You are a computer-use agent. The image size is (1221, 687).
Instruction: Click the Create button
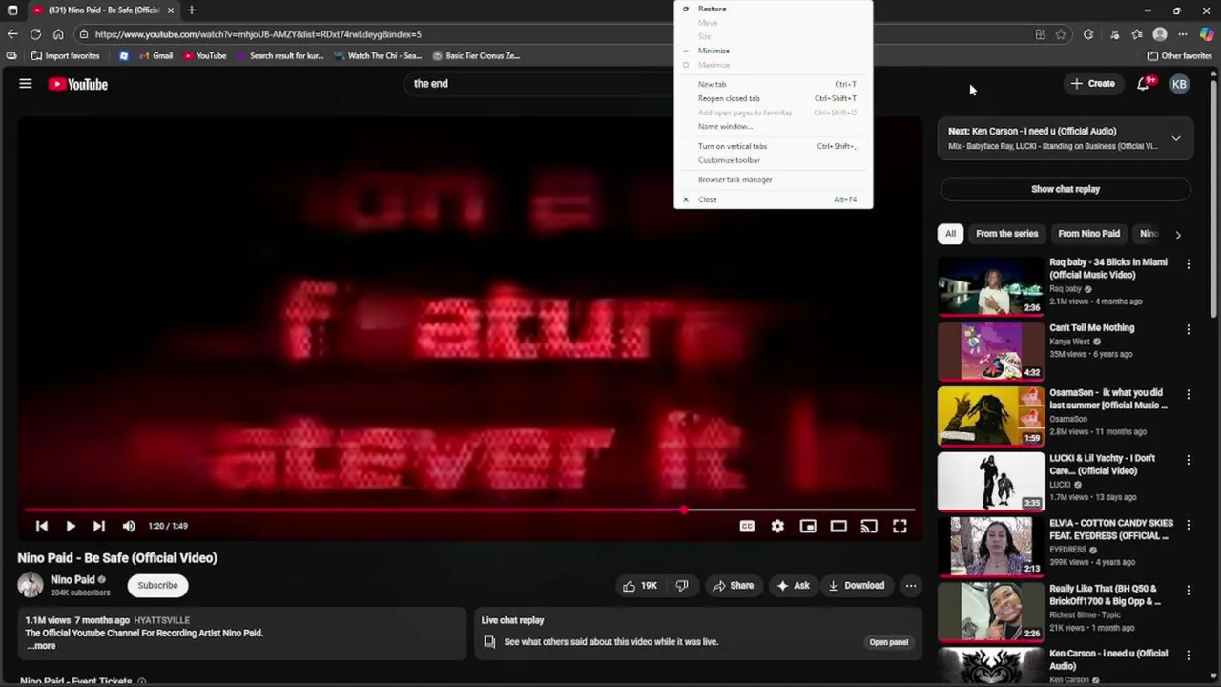coord(1092,84)
